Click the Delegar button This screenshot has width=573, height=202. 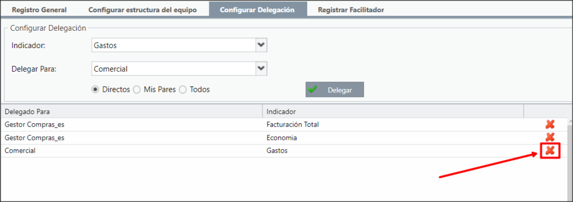[x=335, y=90]
